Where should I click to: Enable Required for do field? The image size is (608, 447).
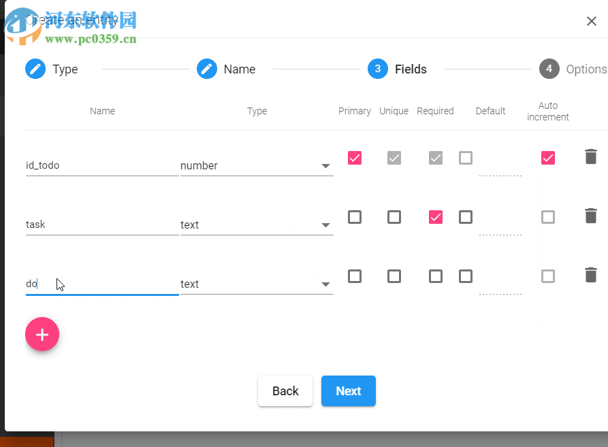[436, 276]
